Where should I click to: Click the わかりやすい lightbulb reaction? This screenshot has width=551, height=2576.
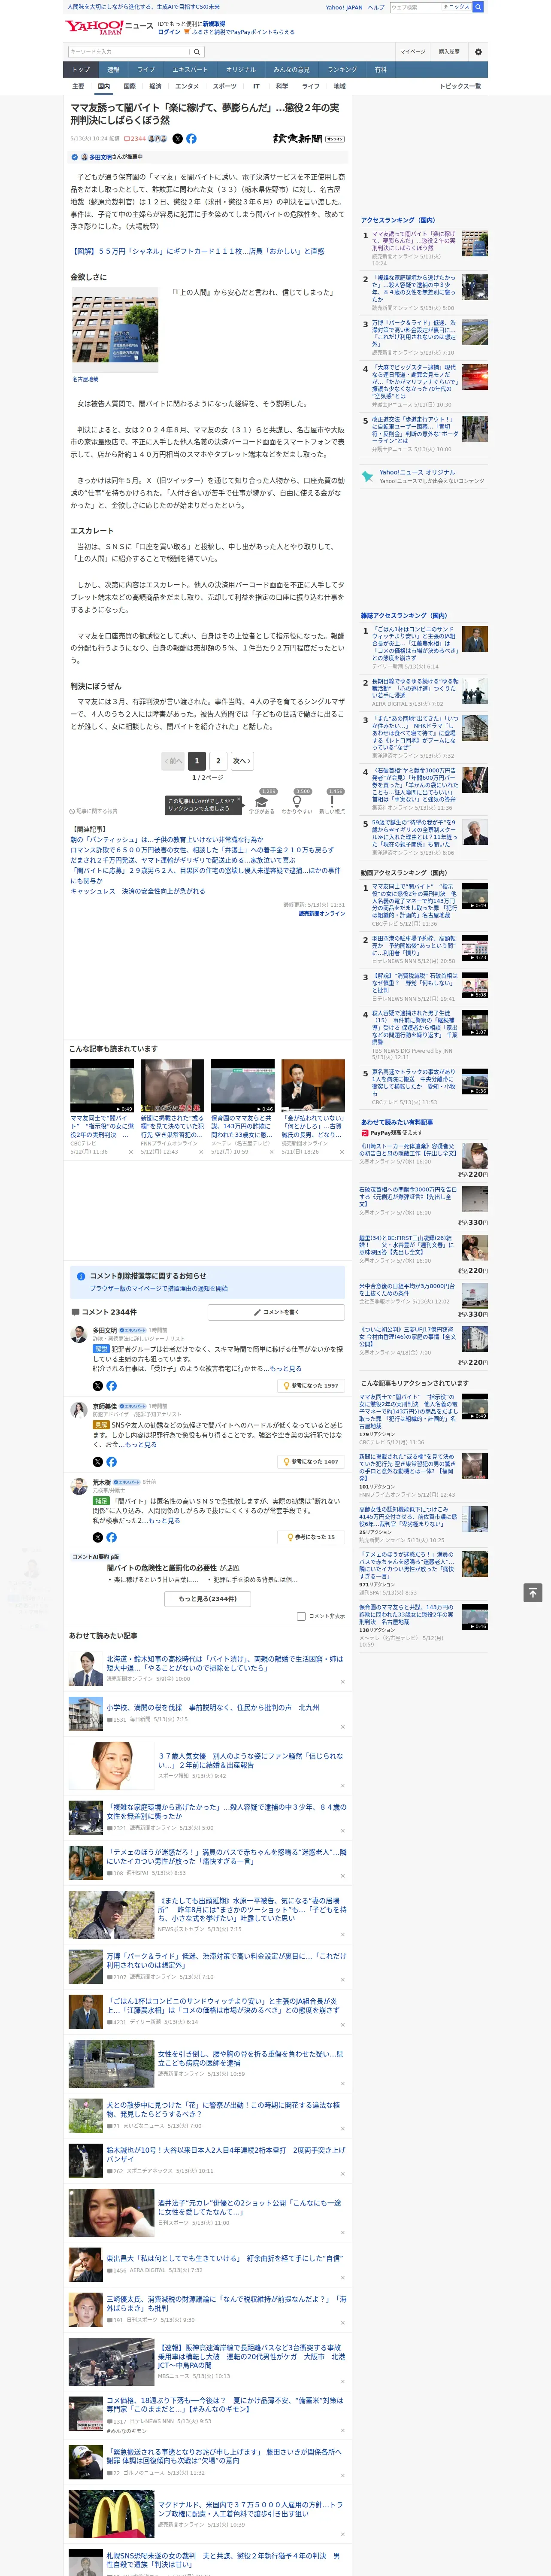click(296, 801)
